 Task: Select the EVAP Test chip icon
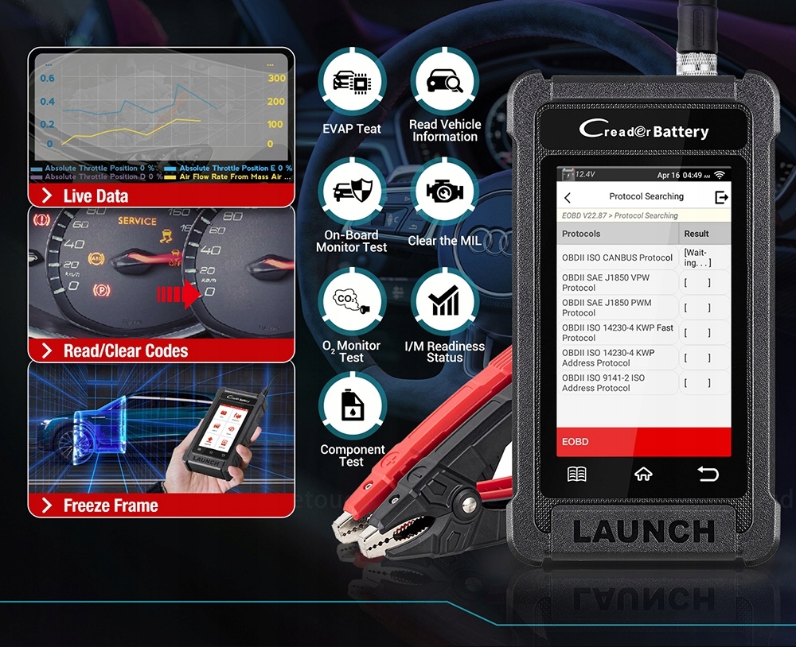(x=352, y=82)
